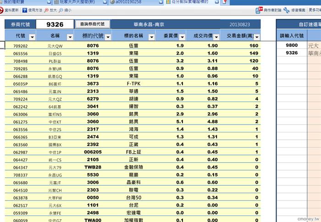Screen dimensions: 321x222
Task: Click average price 4.88
Action: (x=212, y=122)
